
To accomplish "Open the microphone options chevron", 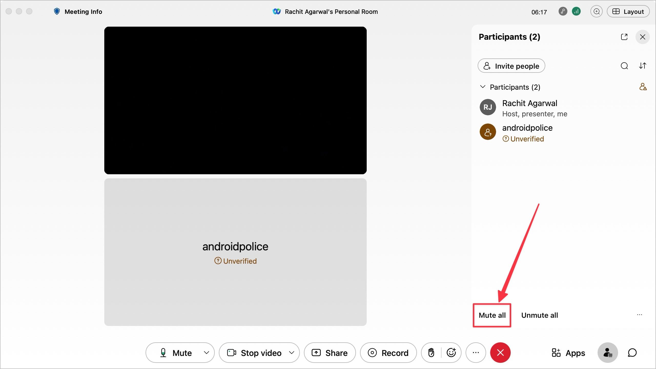I will (207, 353).
